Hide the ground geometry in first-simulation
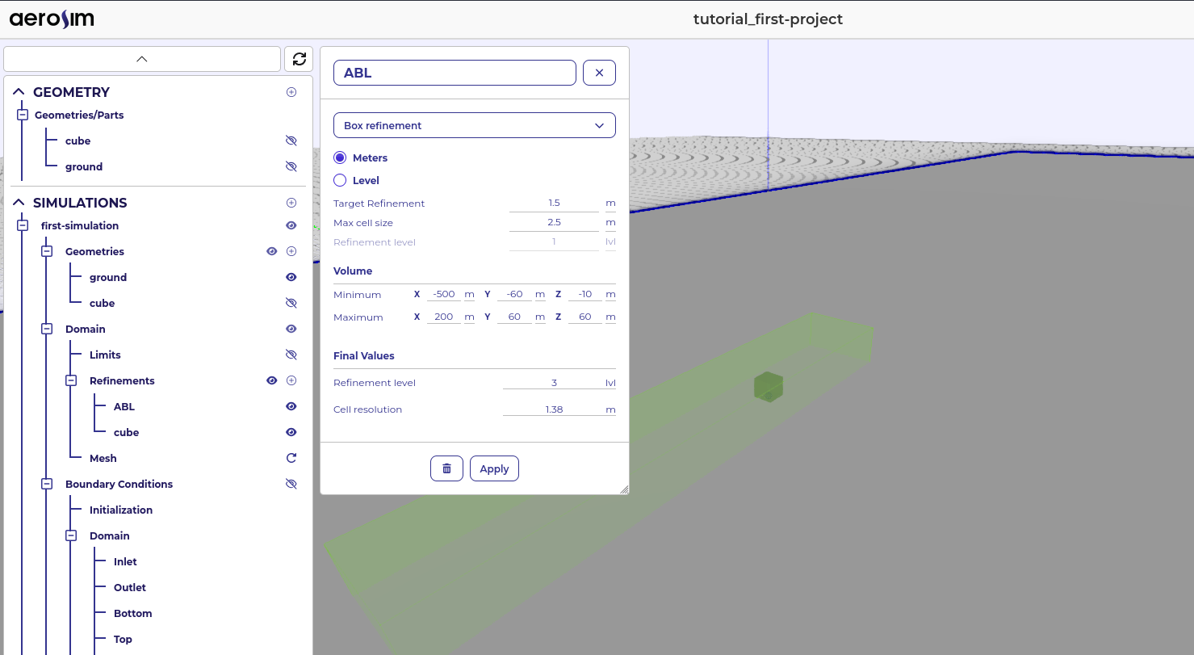Image resolution: width=1194 pixels, height=655 pixels. [x=291, y=277]
